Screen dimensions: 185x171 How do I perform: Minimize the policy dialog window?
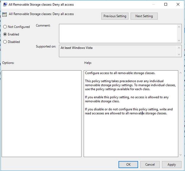(x=153, y=4)
